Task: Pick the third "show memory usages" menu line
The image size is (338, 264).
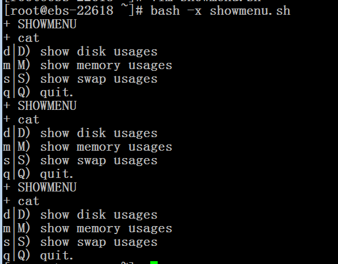Action: pos(87,228)
